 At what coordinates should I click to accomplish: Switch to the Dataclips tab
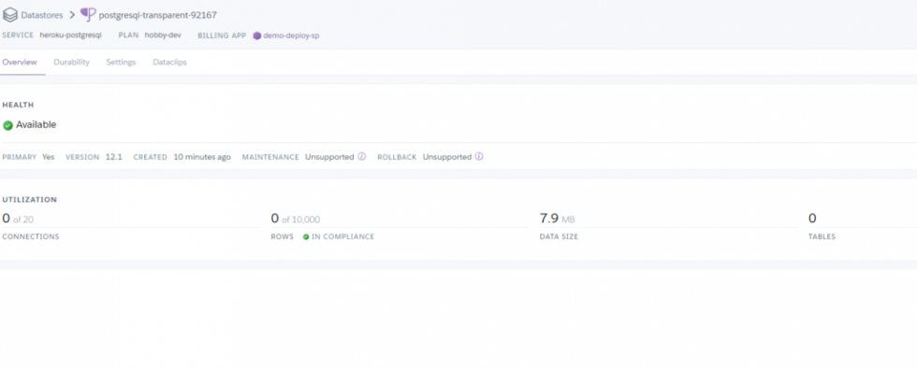coord(169,62)
